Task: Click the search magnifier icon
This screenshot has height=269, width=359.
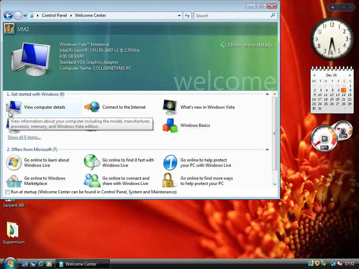Action: 273,15
